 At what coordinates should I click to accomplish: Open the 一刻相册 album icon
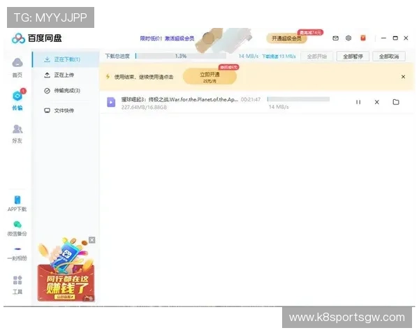[x=17, y=249]
